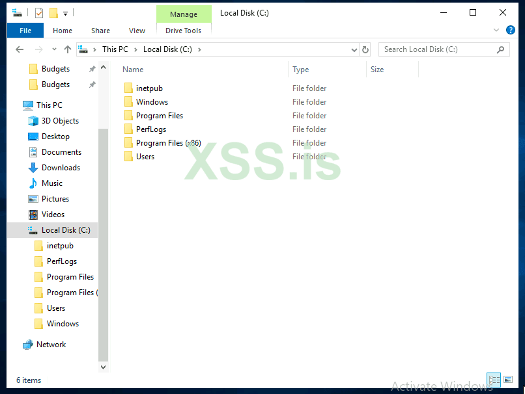Click the drive icon in title bar

pos(17,13)
